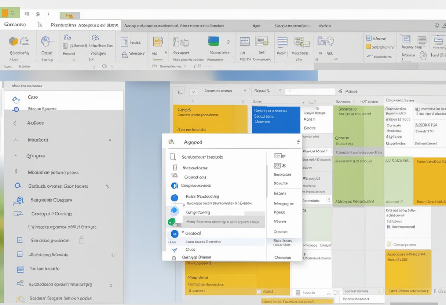Open popup options icon right of Agoprod
Viewport: 446px width, 305px height.
[298, 142]
